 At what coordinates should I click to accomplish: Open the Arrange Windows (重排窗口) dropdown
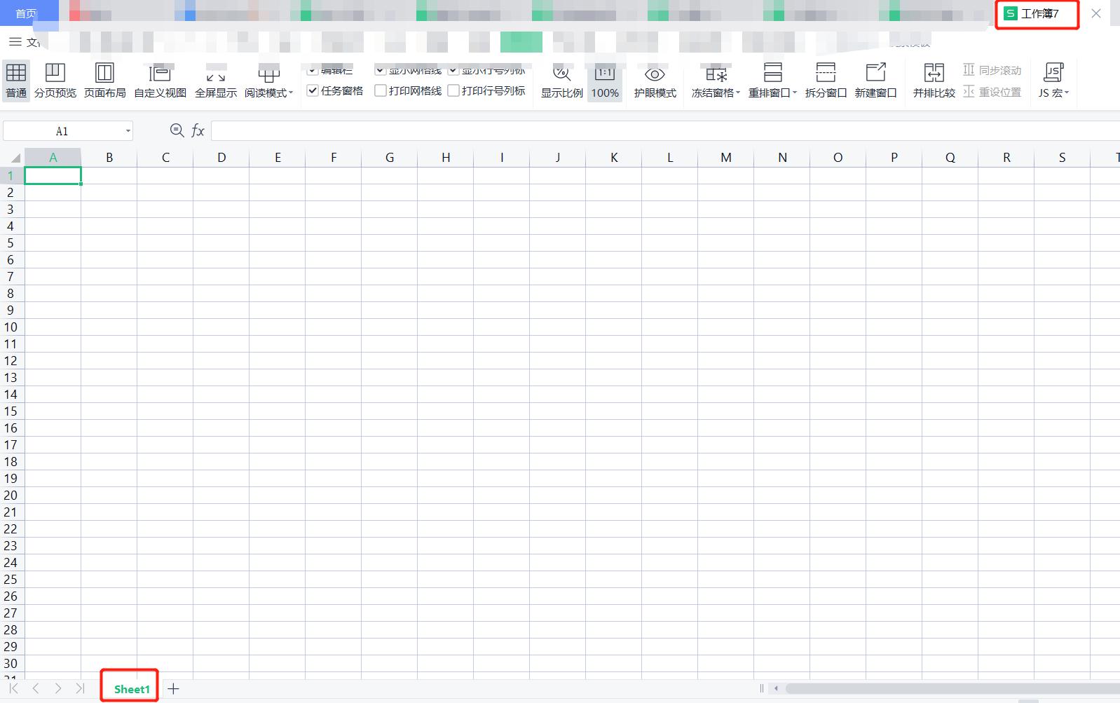click(x=773, y=81)
